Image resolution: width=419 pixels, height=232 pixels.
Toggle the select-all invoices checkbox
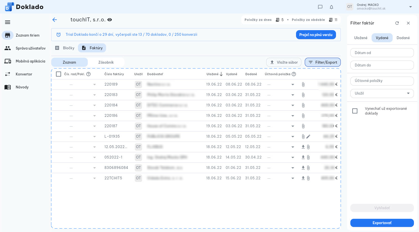[59, 74]
